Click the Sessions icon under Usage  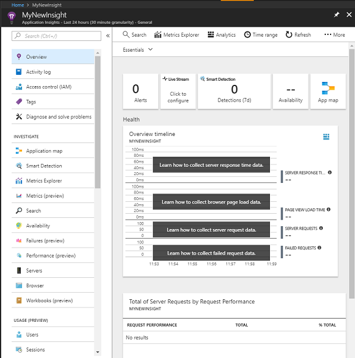(19, 350)
